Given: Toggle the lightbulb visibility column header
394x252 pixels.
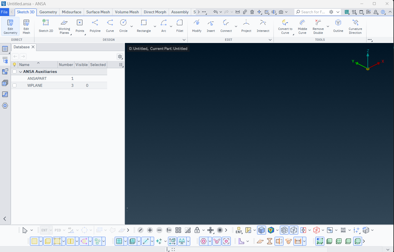Looking at the screenshot, I should point(14,65).
